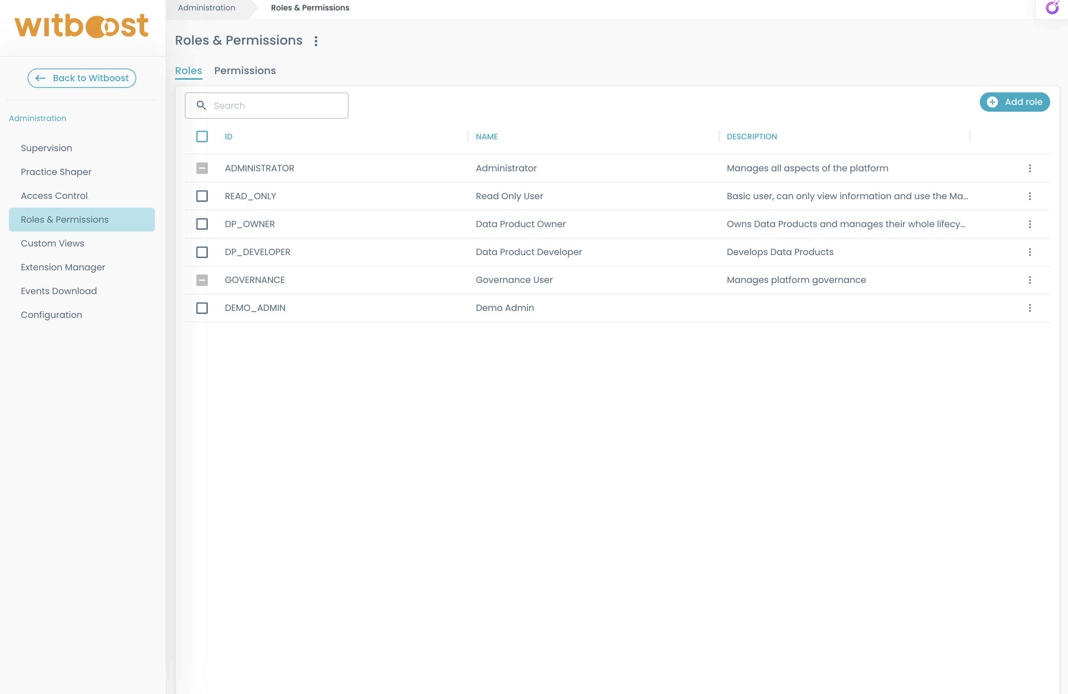This screenshot has height=694, width=1068.
Task: Open the row actions menu for READ_ONLY role
Action: tap(1030, 196)
